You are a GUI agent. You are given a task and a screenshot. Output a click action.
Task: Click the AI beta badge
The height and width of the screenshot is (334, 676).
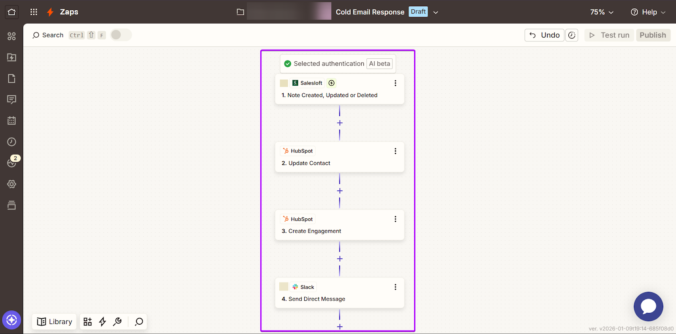tap(379, 64)
